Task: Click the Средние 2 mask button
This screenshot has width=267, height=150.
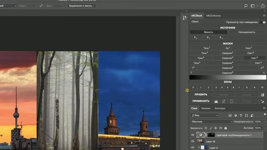Action: click(227, 53)
